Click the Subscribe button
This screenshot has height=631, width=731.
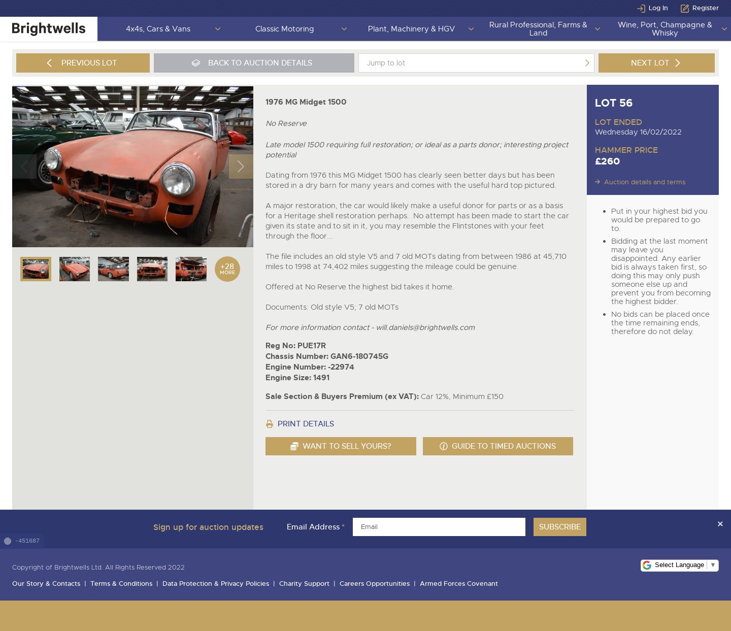(x=560, y=527)
